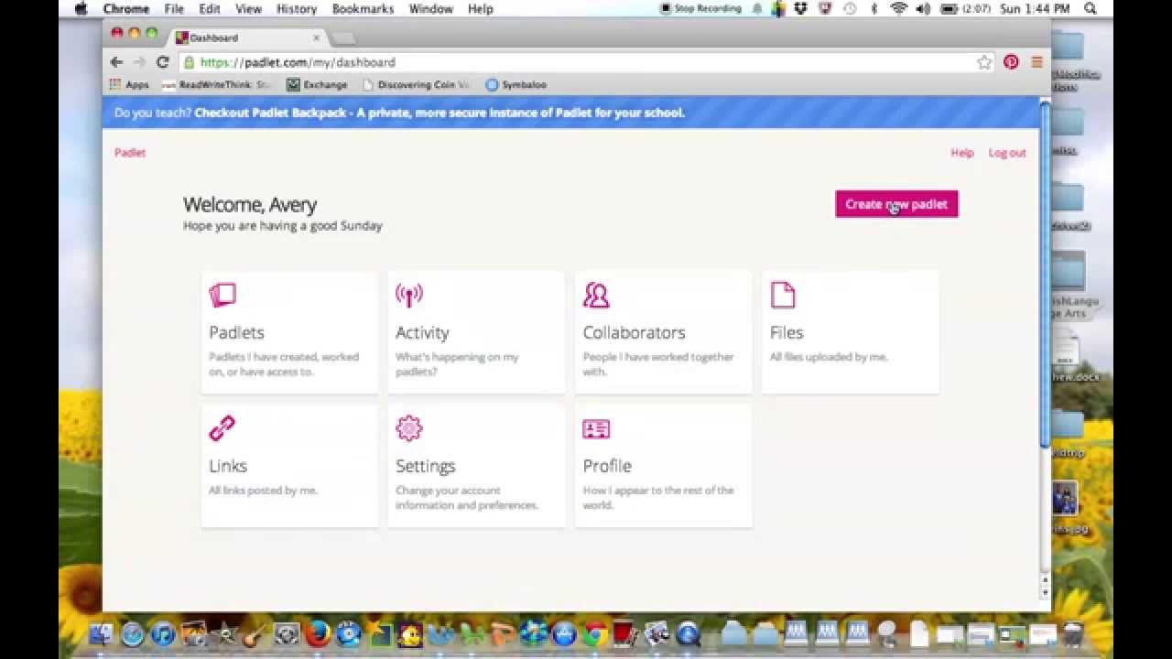
Task: Open the Window menu
Action: [x=430, y=8]
